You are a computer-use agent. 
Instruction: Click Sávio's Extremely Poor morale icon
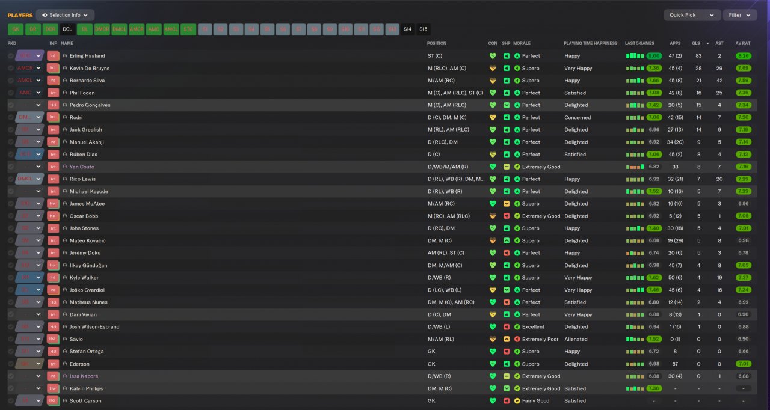(517, 339)
